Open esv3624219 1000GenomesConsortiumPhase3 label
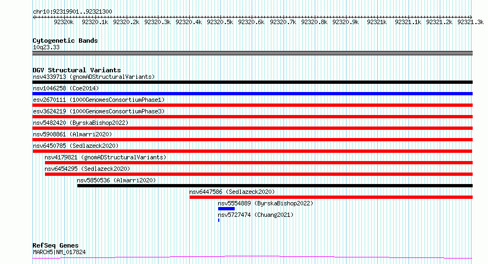The width and height of the screenshot is (488, 264). 99,111
